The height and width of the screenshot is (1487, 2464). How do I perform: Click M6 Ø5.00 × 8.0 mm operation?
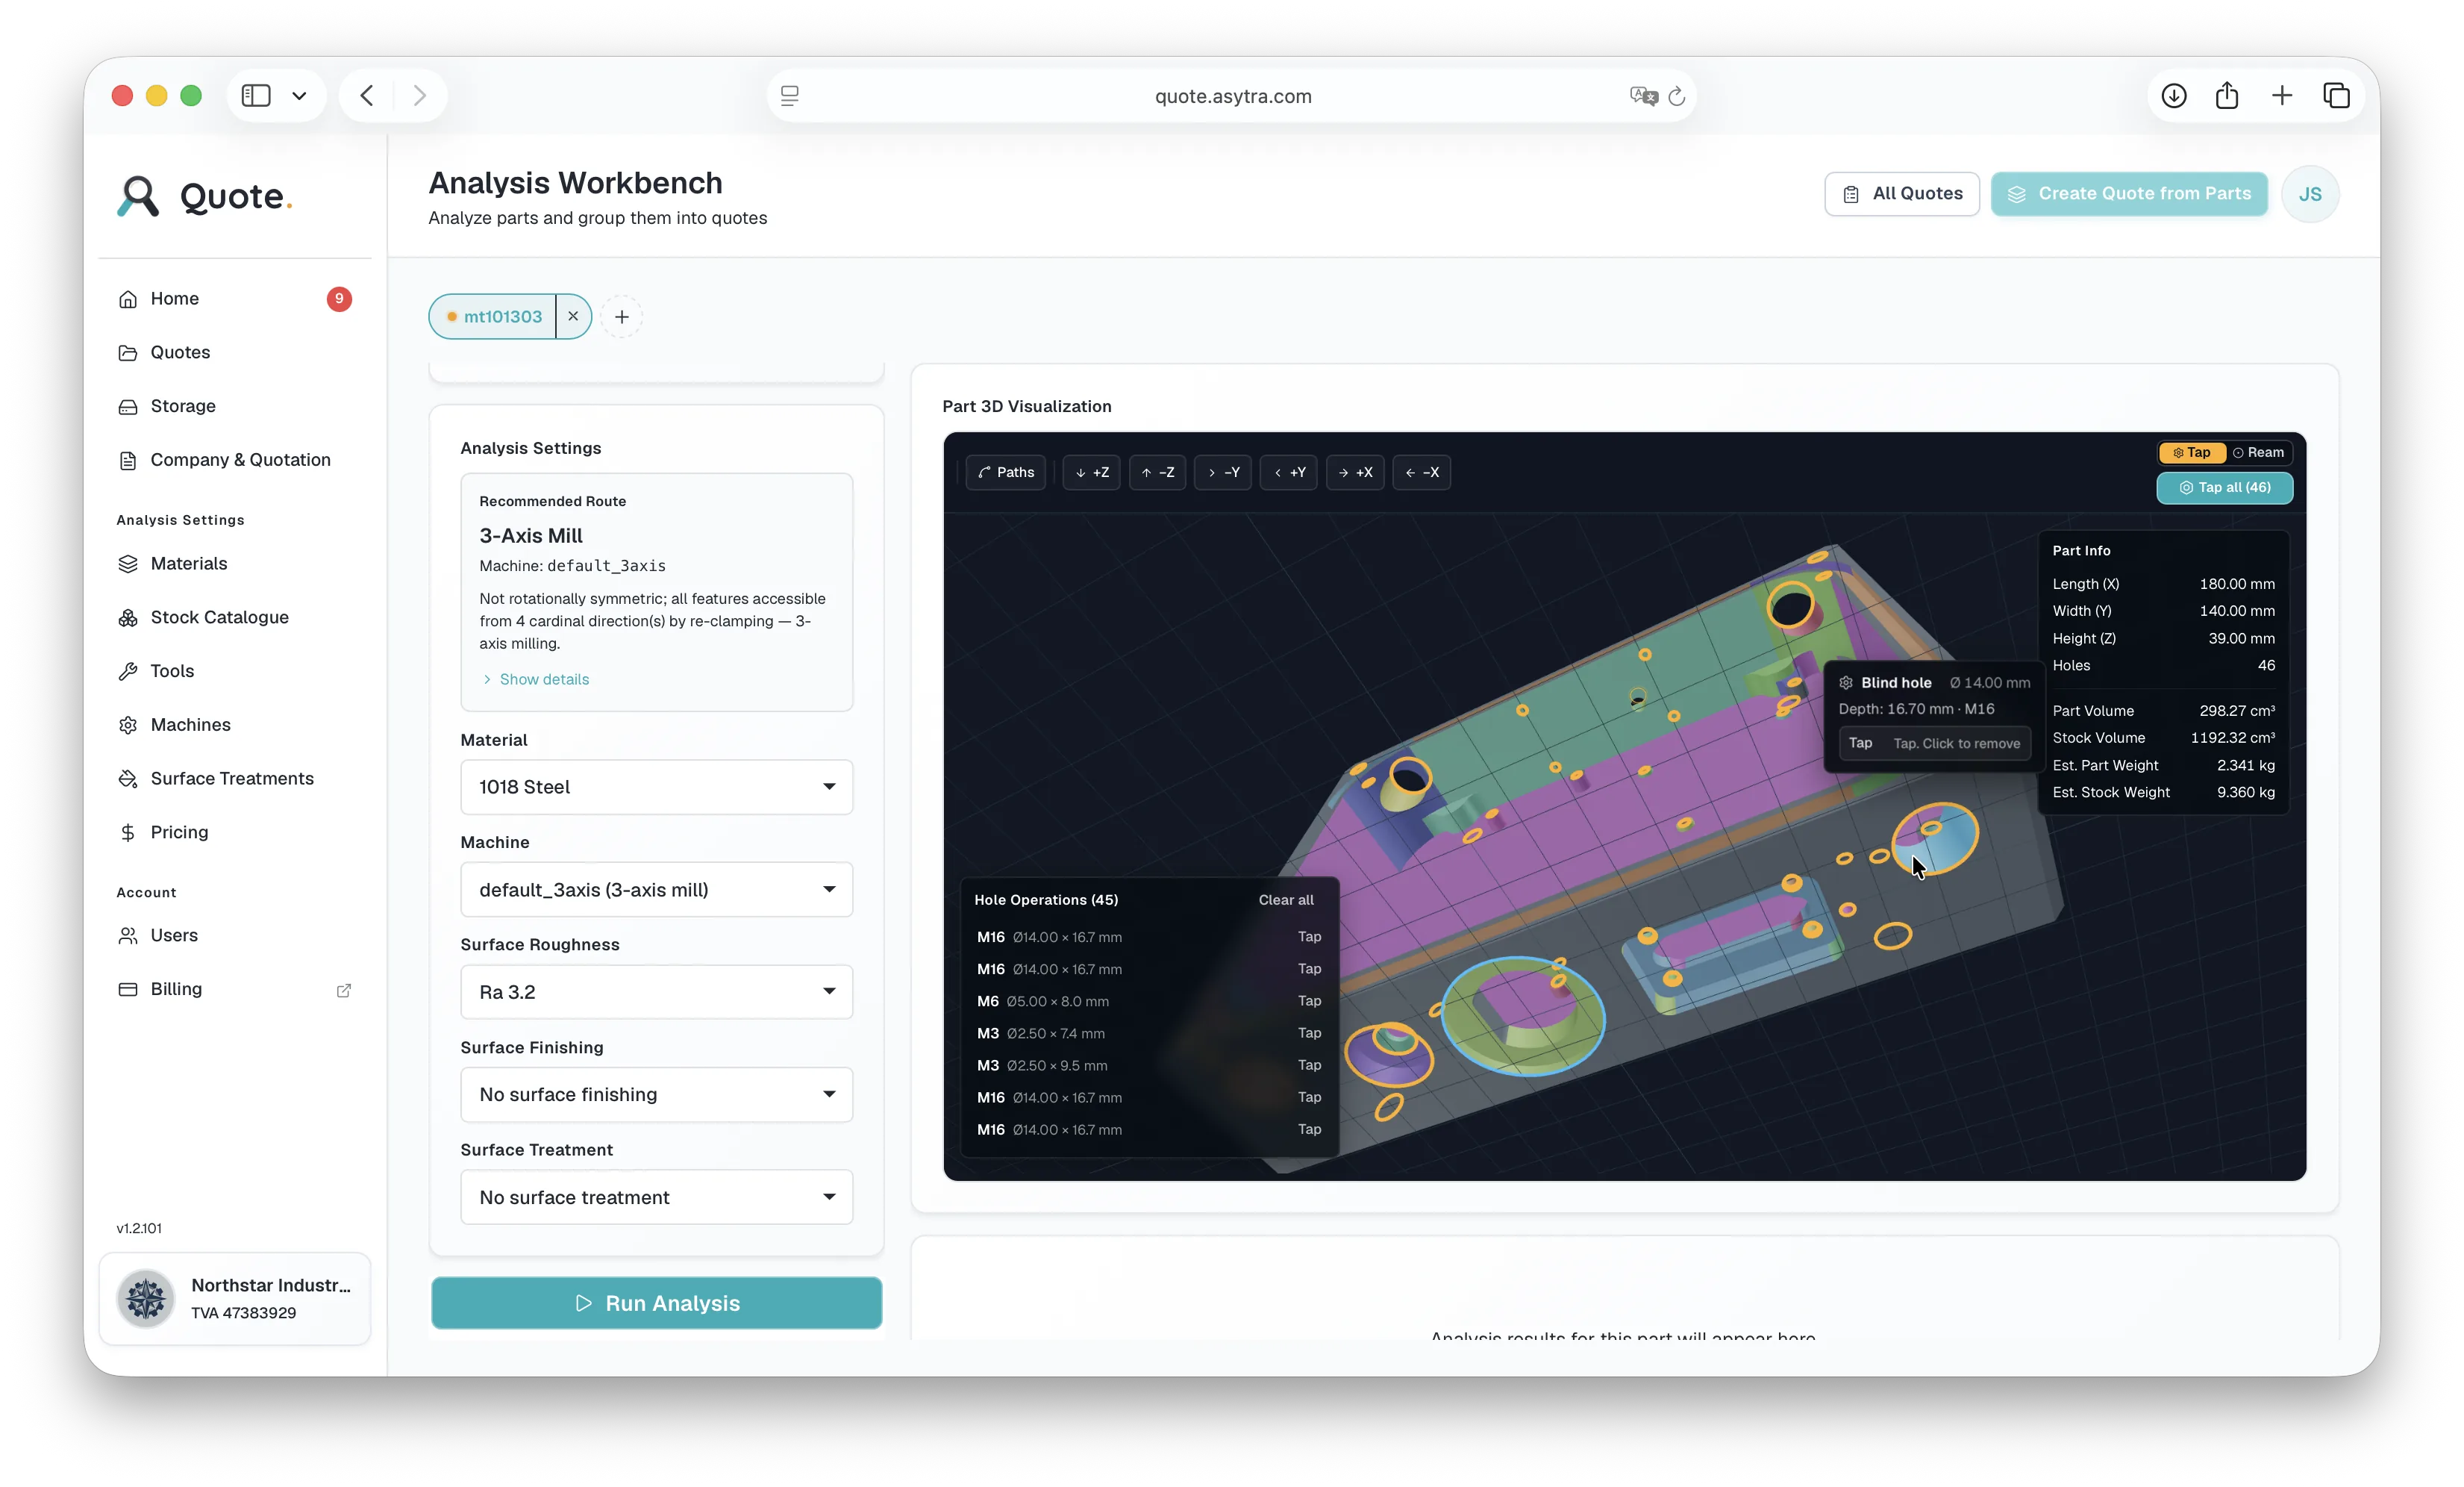point(1148,1001)
